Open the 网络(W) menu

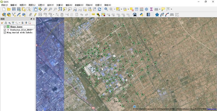click(89, 5)
